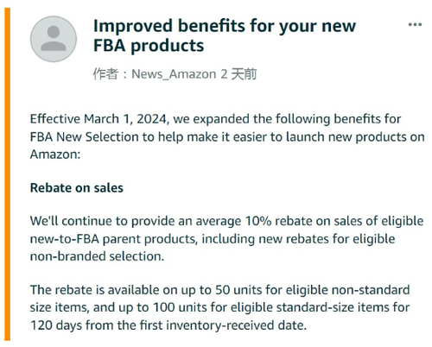Click the 'non-branded selection.' text

[x=97, y=256]
